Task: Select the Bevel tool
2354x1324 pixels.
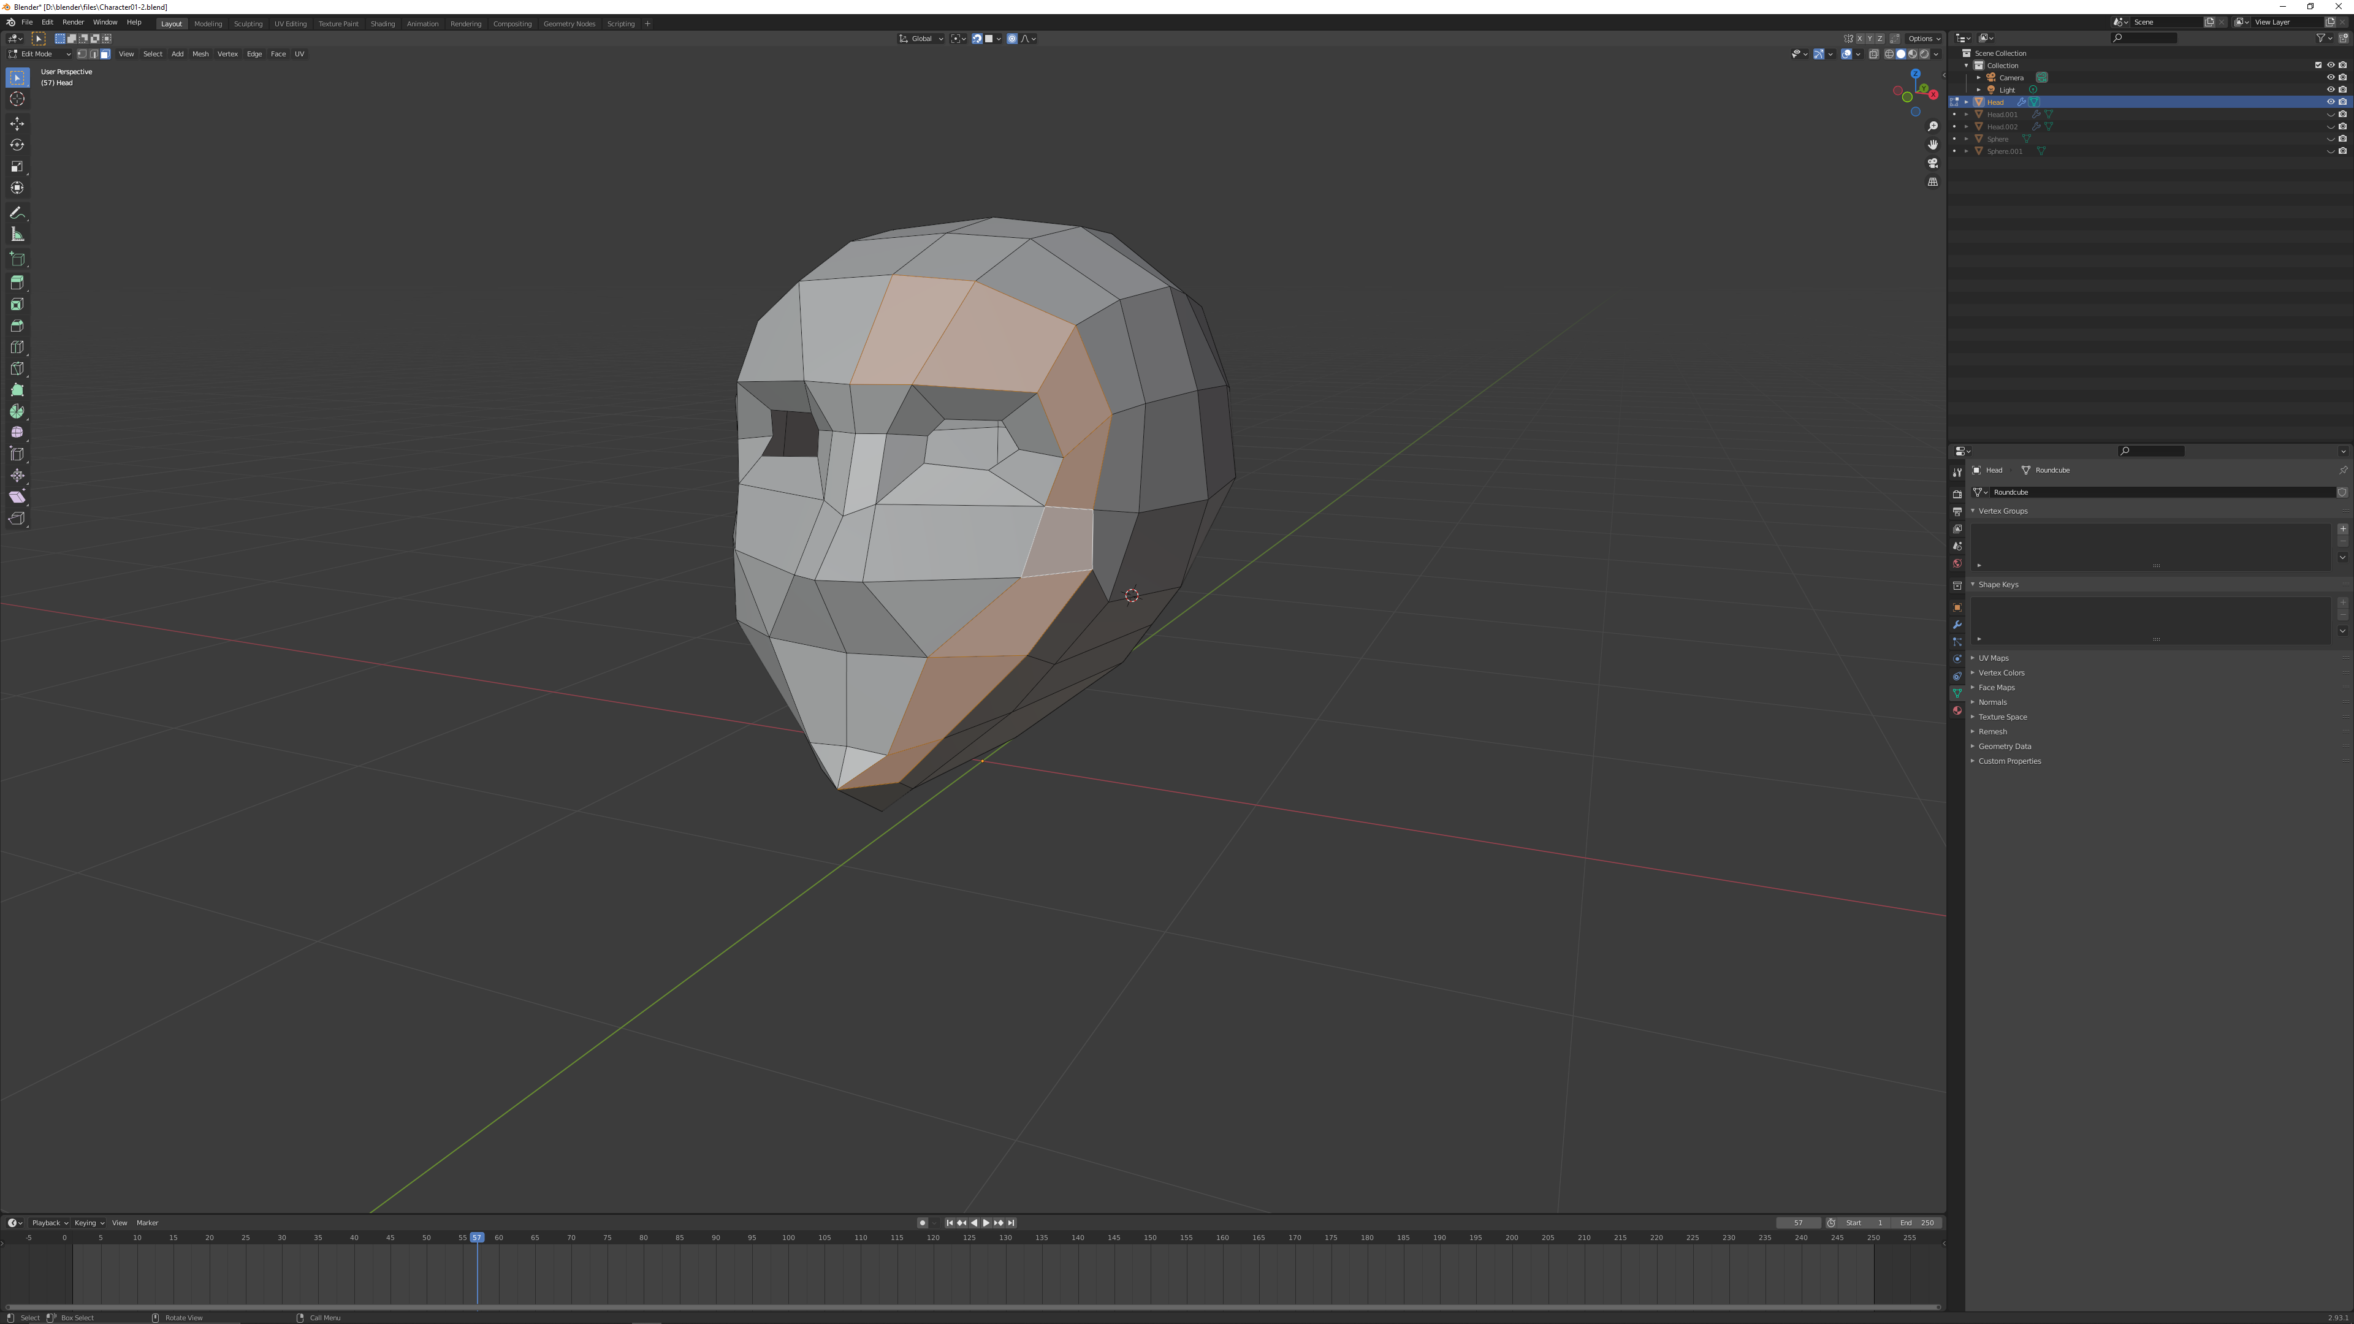Action: (x=17, y=326)
